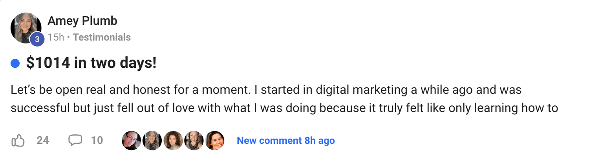Viewport: 589px width, 161px height.
Task: Click the thumbs up like icon
Action: tap(18, 140)
